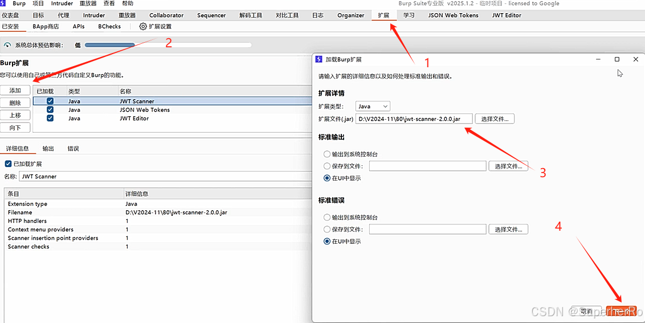Click the 扩展文件 jar path field
The width and height of the screenshot is (645, 323).
pyautogui.click(x=414, y=118)
